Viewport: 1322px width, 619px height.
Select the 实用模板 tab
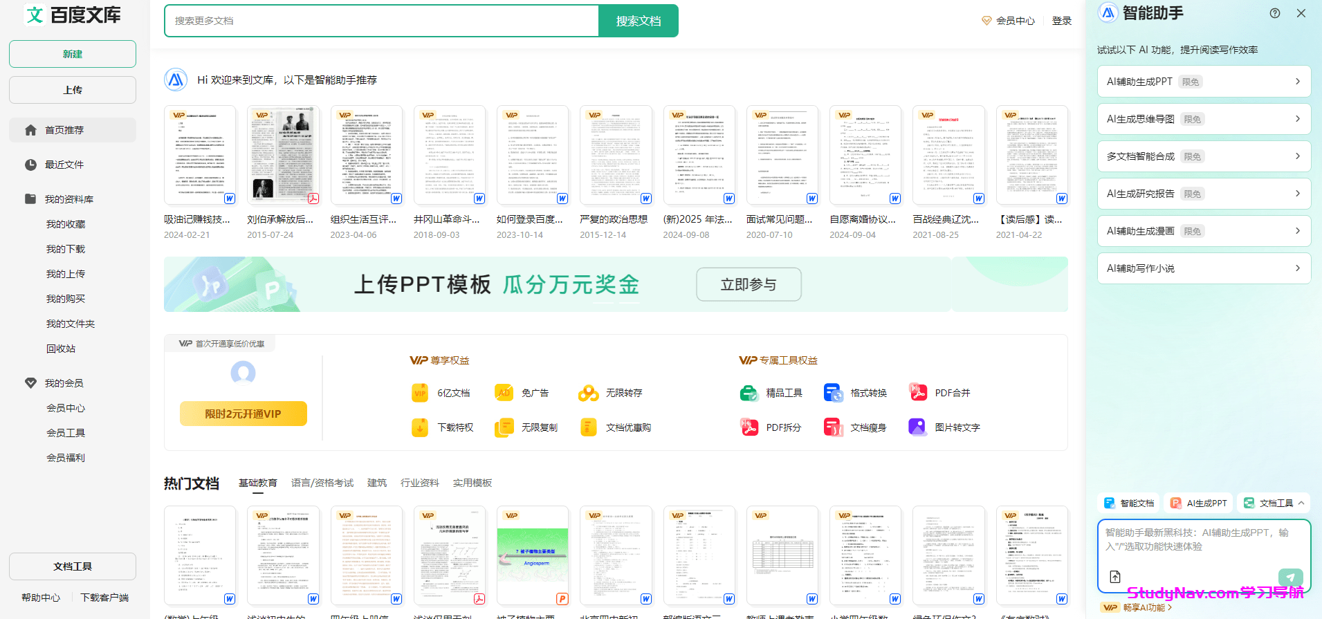(472, 483)
